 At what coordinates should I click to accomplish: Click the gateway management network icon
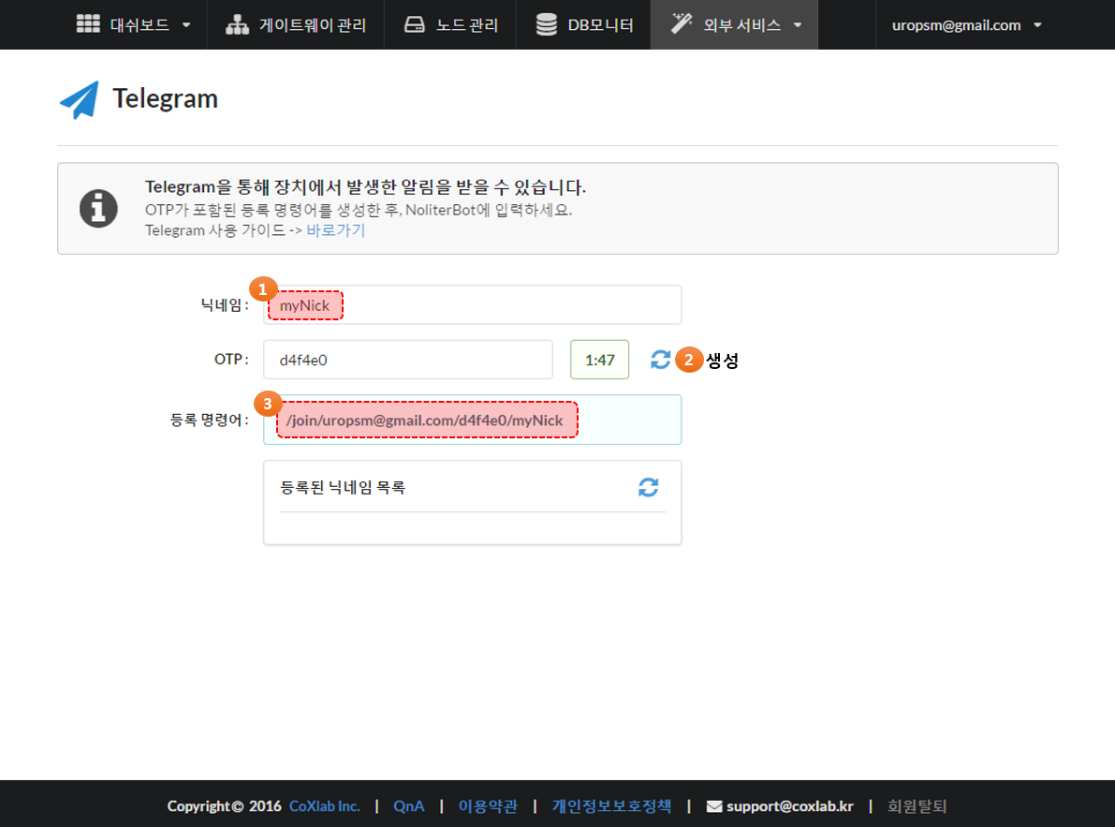click(x=238, y=25)
